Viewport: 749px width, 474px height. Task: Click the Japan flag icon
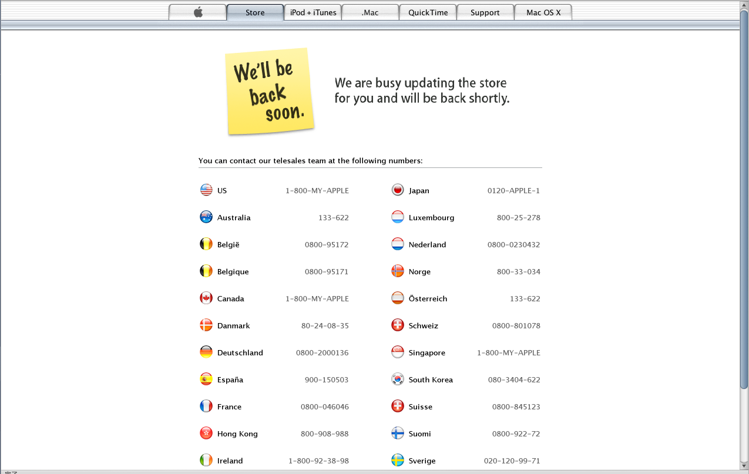(398, 190)
